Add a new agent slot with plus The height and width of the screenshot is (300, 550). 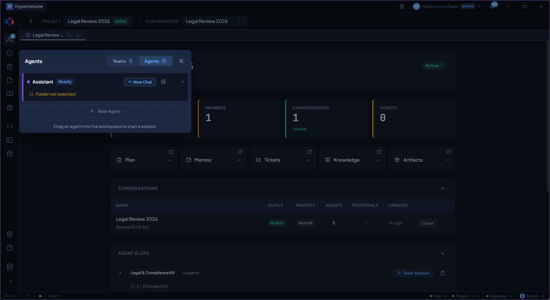443,253
